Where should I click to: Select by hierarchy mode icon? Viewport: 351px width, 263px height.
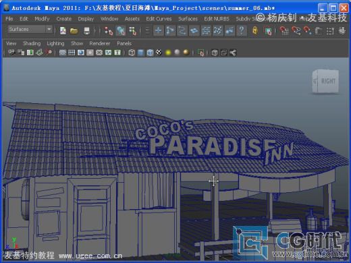[109, 31]
